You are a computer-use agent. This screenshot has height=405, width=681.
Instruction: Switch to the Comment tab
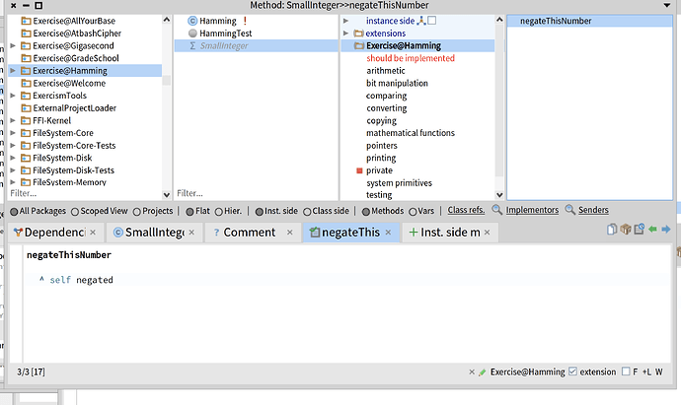pyautogui.click(x=249, y=233)
